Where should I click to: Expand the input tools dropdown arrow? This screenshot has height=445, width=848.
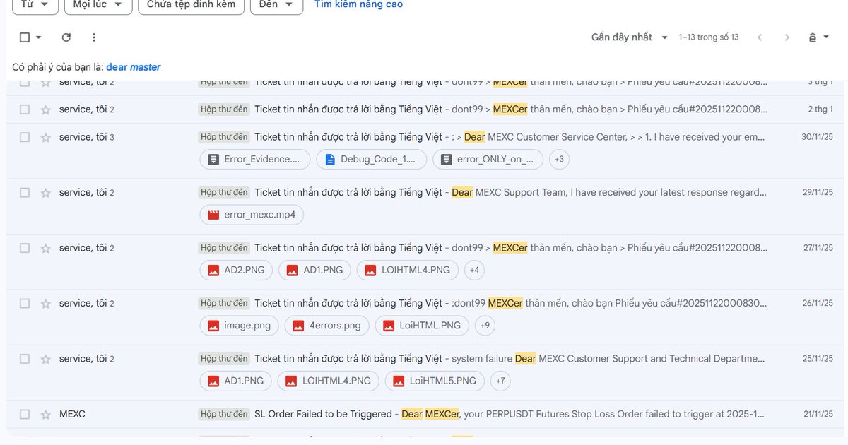[826, 37]
